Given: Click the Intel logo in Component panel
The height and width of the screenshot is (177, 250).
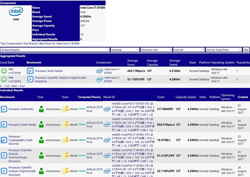Looking at the screenshot, I should pyautogui.click(x=16, y=11).
